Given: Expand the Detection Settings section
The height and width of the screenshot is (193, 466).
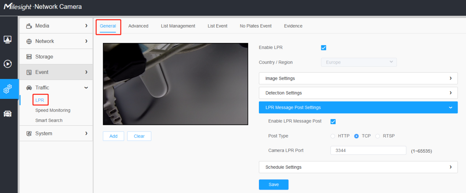Looking at the screenshot, I should click(x=358, y=93).
